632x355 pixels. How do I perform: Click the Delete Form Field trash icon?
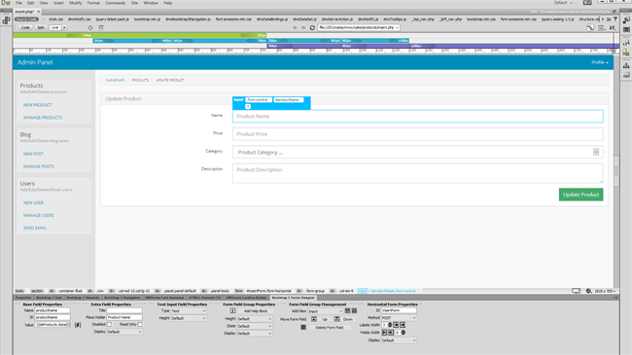(x=303, y=327)
